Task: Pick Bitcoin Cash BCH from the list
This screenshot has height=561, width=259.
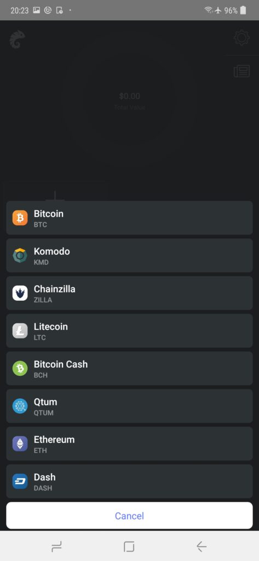Action: tap(129, 369)
